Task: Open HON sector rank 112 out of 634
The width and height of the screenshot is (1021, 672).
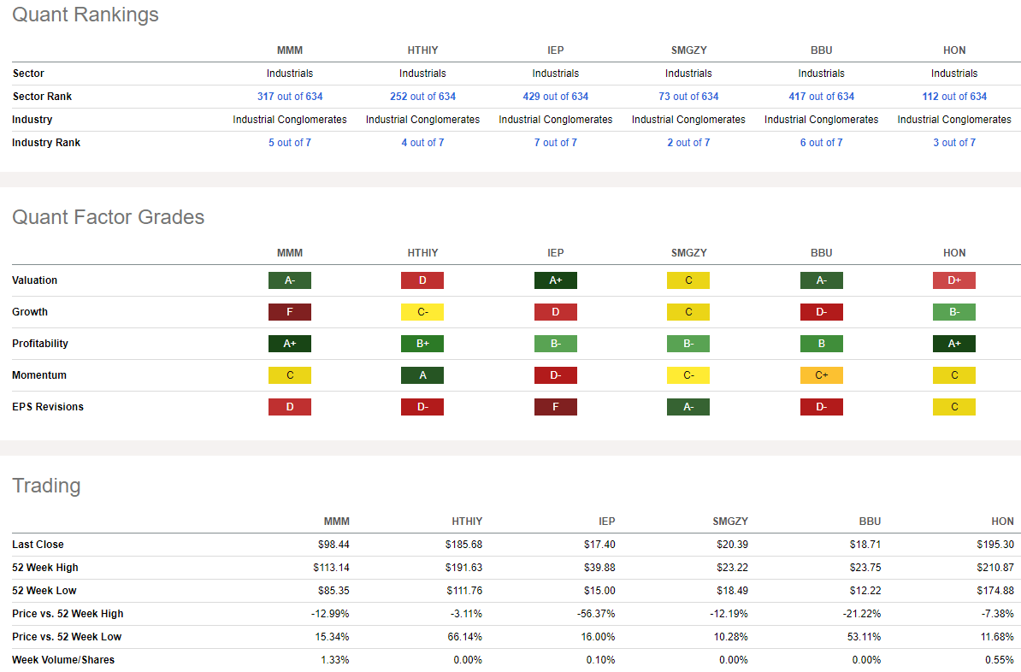Action: pyautogui.click(x=954, y=97)
